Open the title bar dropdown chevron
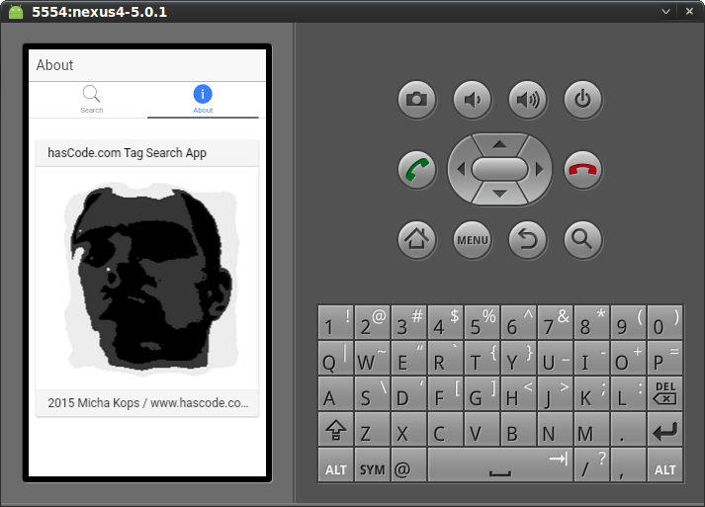This screenshot has height=507, width=705. point(665,12)
